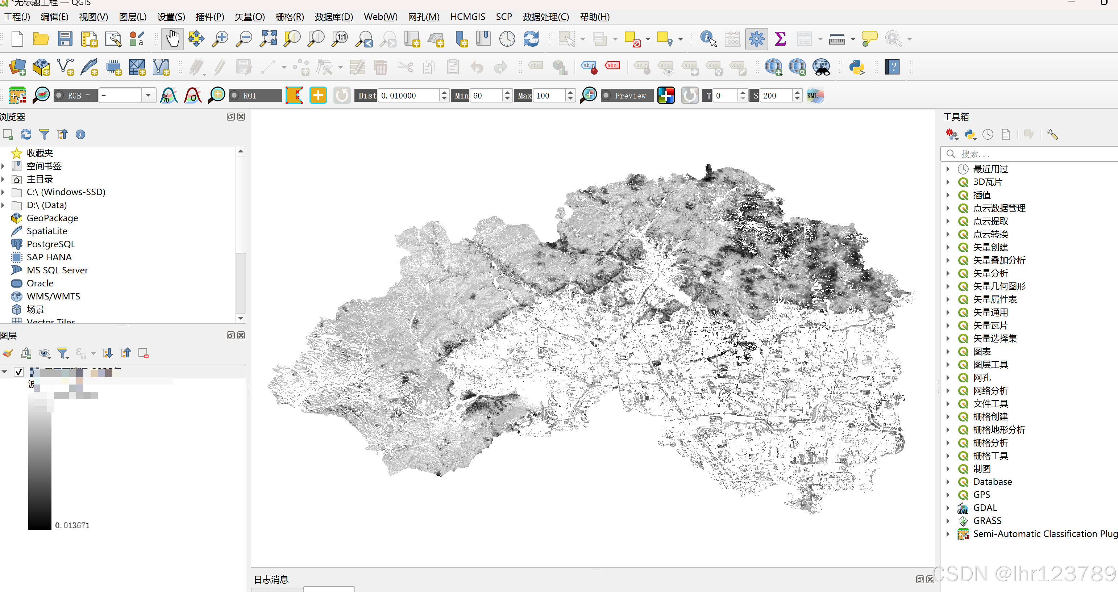Select the Pan Map hand tool
Viewport: 1118px width, 592px height.
click(x=172, y=39)
